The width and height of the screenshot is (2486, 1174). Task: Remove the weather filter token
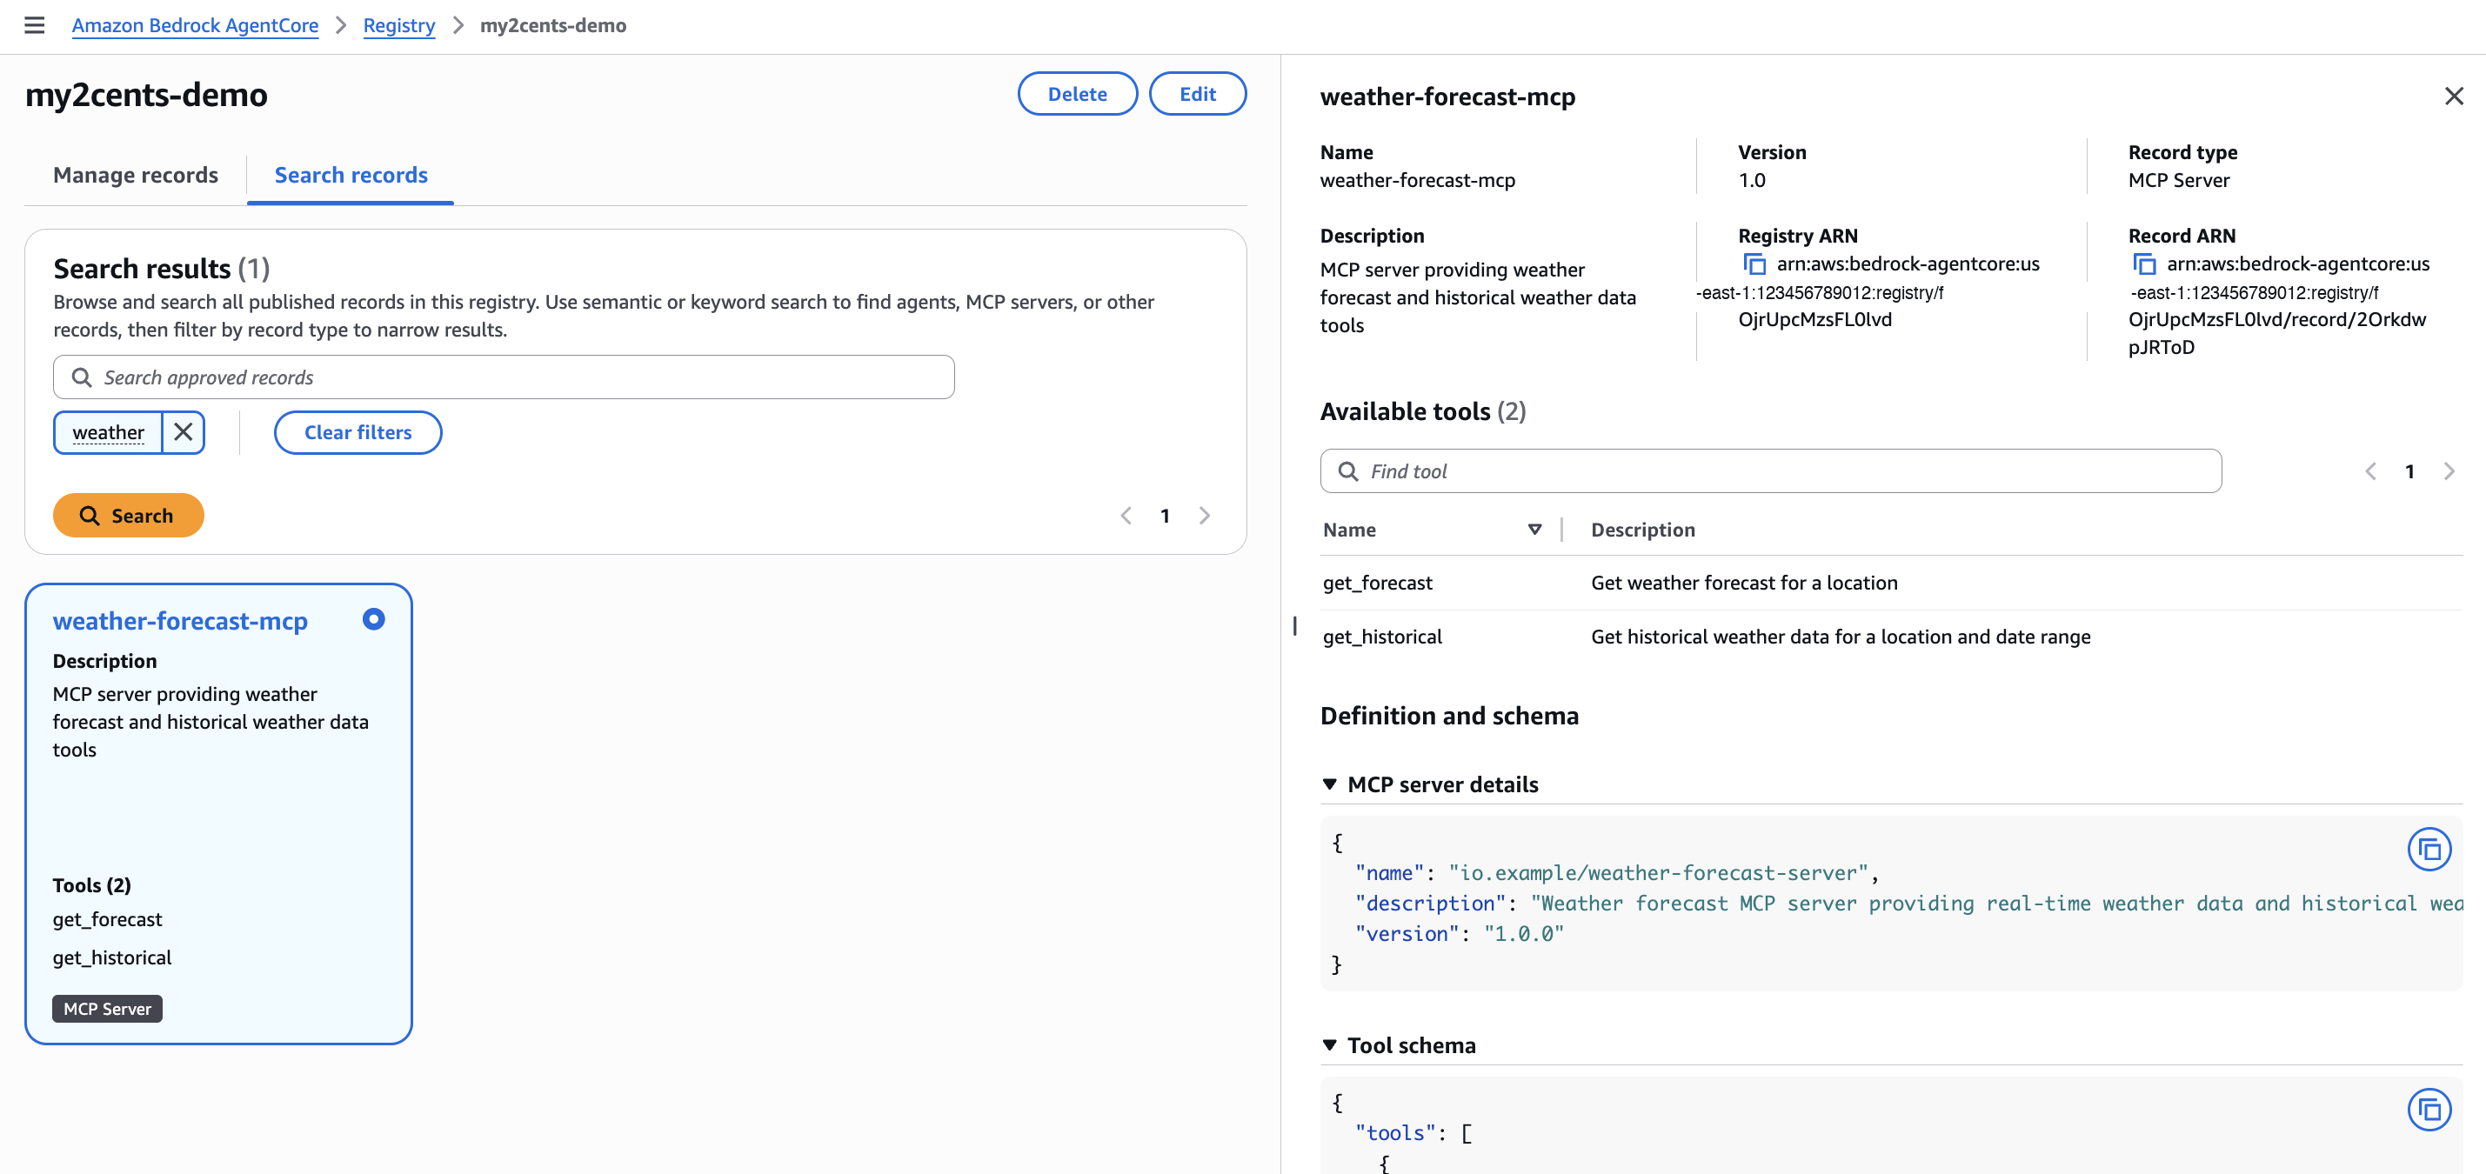click(x=184, y=432)
